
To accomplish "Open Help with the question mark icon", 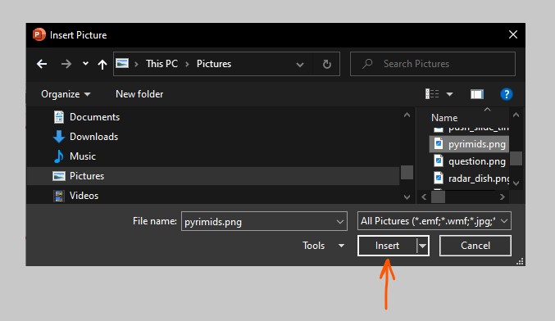I will [x=506, y=94].
